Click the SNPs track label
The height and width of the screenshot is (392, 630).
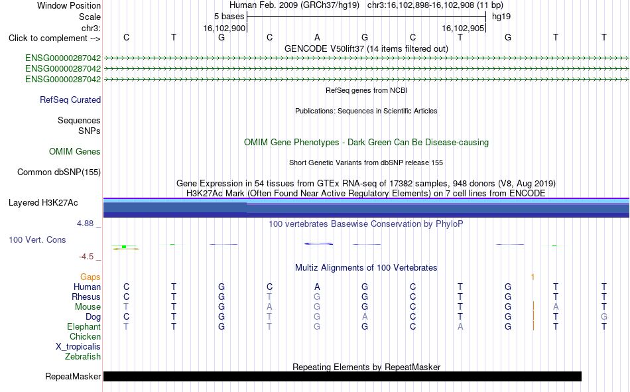point(90,131)
